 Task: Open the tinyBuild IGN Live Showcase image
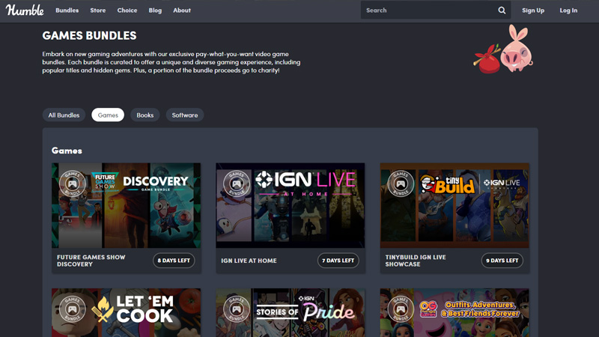click(x=454, y=205)
